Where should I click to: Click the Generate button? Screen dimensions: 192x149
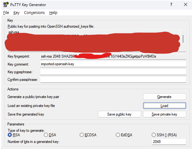pyautogui.click(x=164, y=97)
